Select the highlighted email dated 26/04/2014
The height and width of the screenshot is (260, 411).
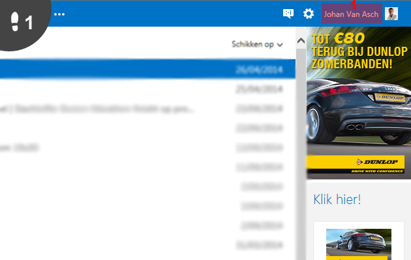pos(147,69)
